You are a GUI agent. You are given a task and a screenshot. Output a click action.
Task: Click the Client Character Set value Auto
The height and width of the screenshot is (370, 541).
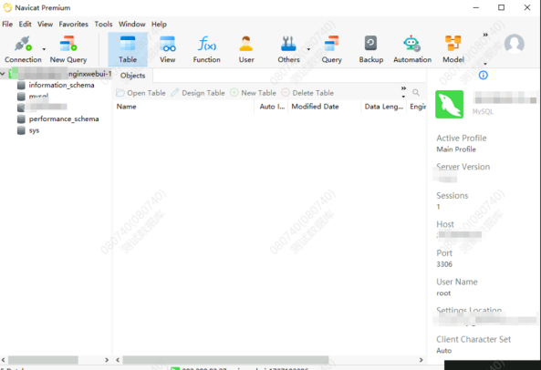pos(444,351)
